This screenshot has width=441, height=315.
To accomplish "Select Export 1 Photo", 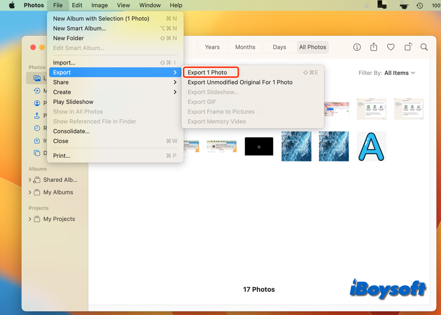I will pos(211,72).
